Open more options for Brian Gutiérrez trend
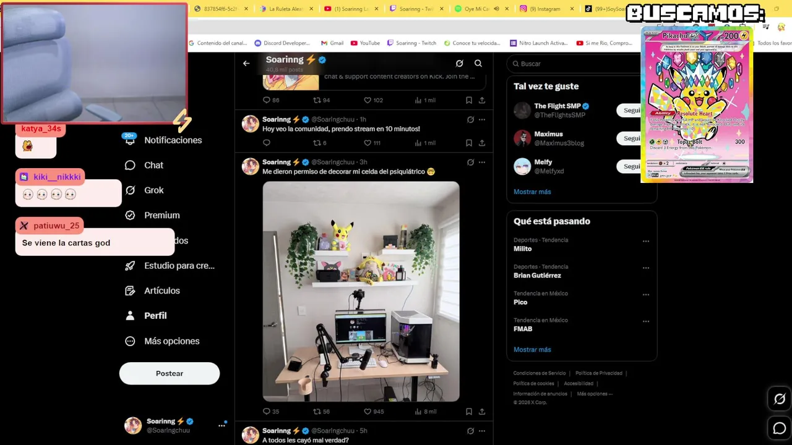Screen dimensions: 792x445 [x=646, y=268]
